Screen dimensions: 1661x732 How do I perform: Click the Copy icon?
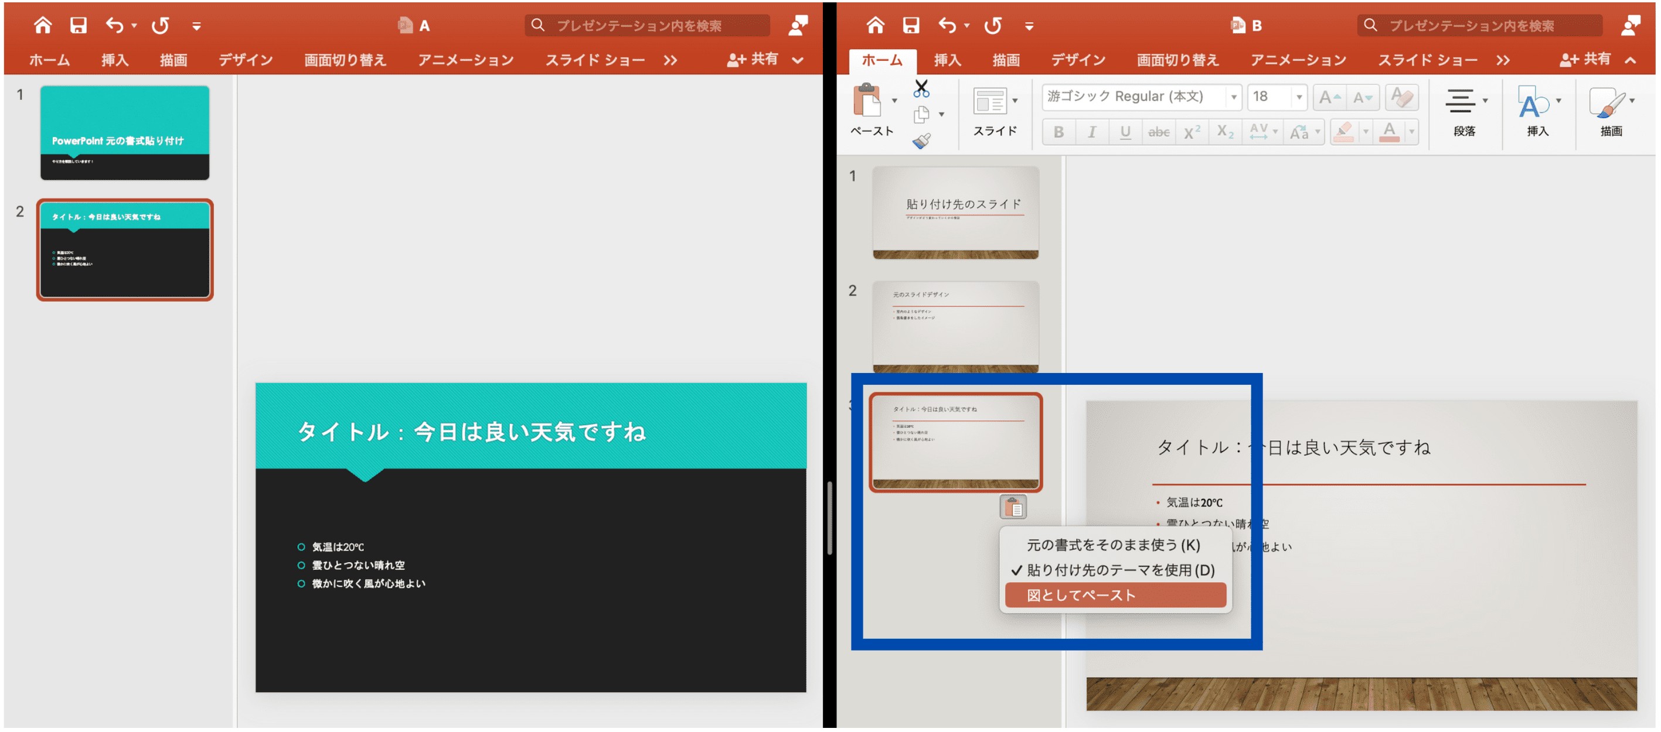(921, 115)
